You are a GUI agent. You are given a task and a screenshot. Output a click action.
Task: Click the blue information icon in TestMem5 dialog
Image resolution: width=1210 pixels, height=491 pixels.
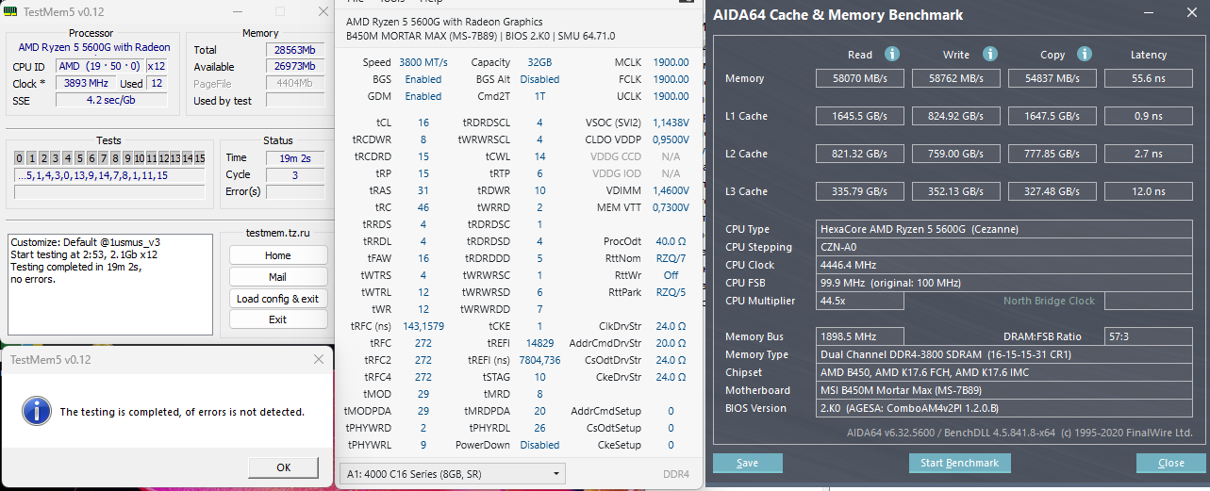[x=37, y=412]
